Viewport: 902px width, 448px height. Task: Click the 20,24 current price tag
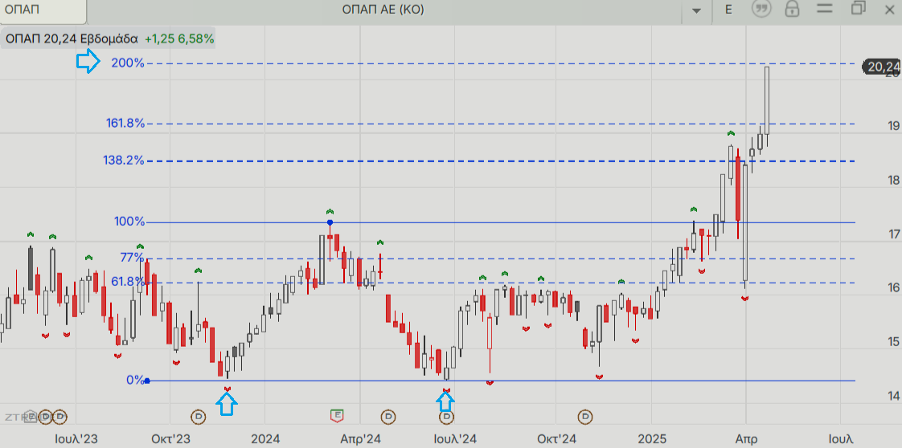point(883,67)
